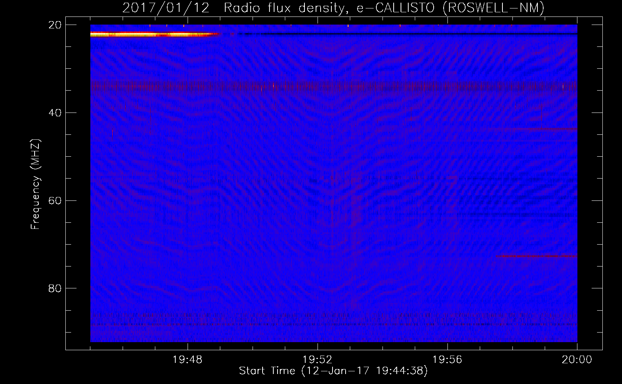
Task: Click the 60 frequency tick label
Action: pyautogui.click(x=55, y=200)
